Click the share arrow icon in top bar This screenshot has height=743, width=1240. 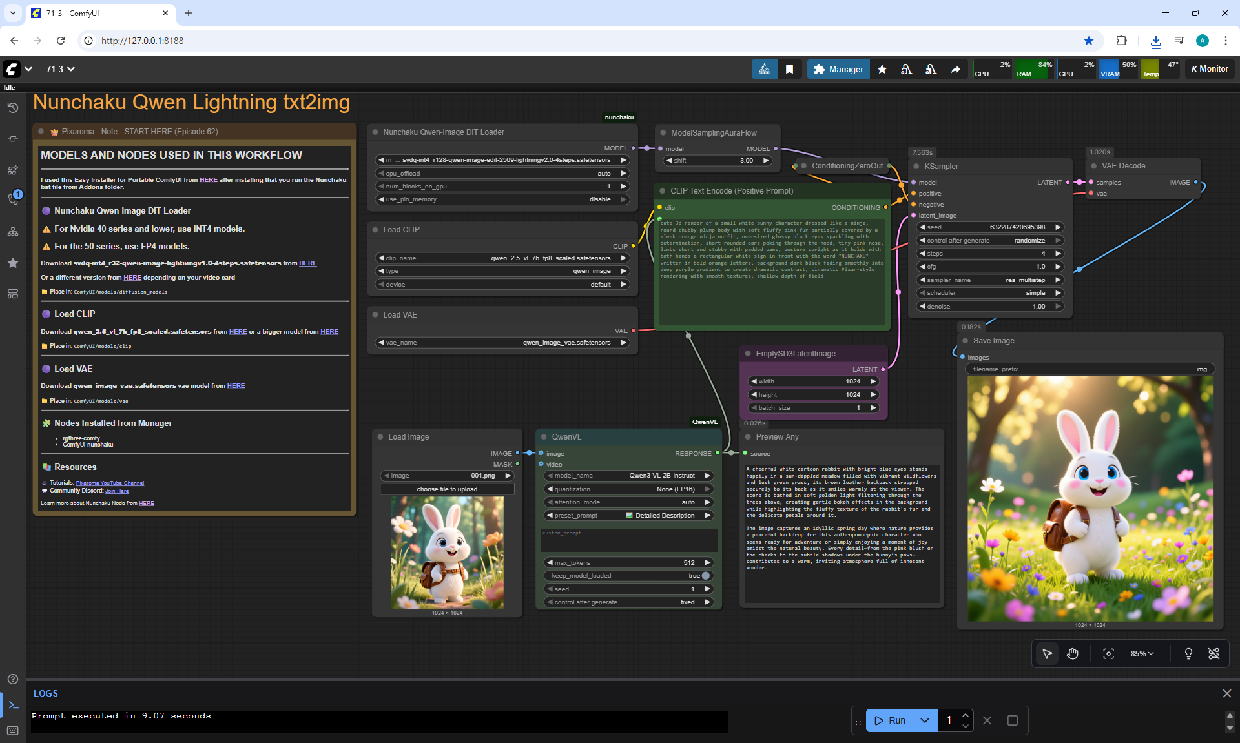955,69
